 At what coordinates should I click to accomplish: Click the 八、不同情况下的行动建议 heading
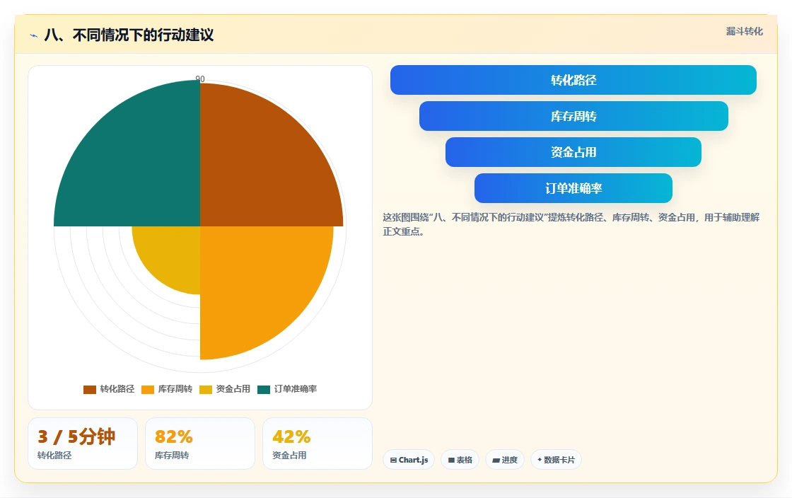click(129, 35)
